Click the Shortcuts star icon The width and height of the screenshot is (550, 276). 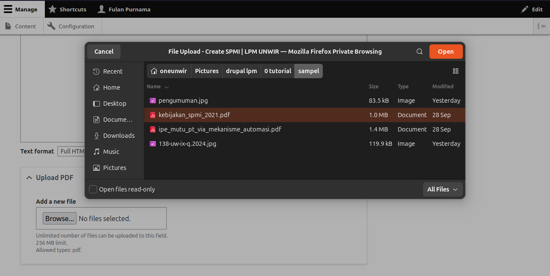[x=52, y=9]
